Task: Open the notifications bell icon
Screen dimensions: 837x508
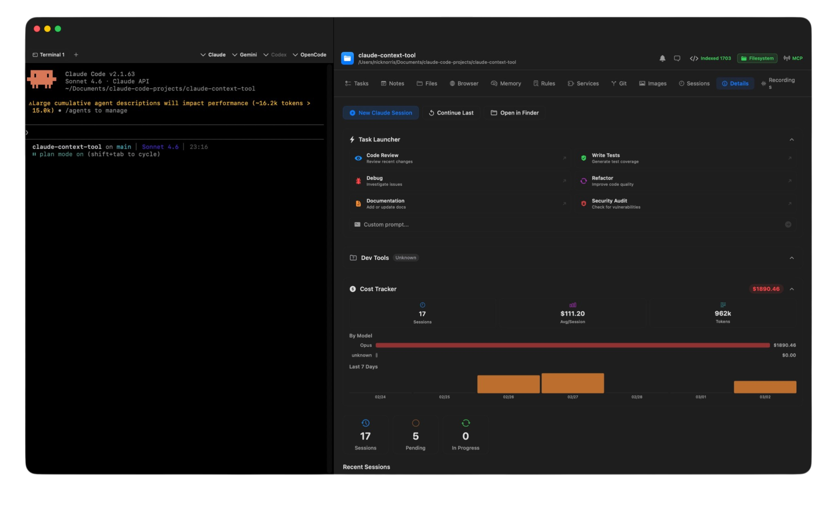Action: click(662, 58)
